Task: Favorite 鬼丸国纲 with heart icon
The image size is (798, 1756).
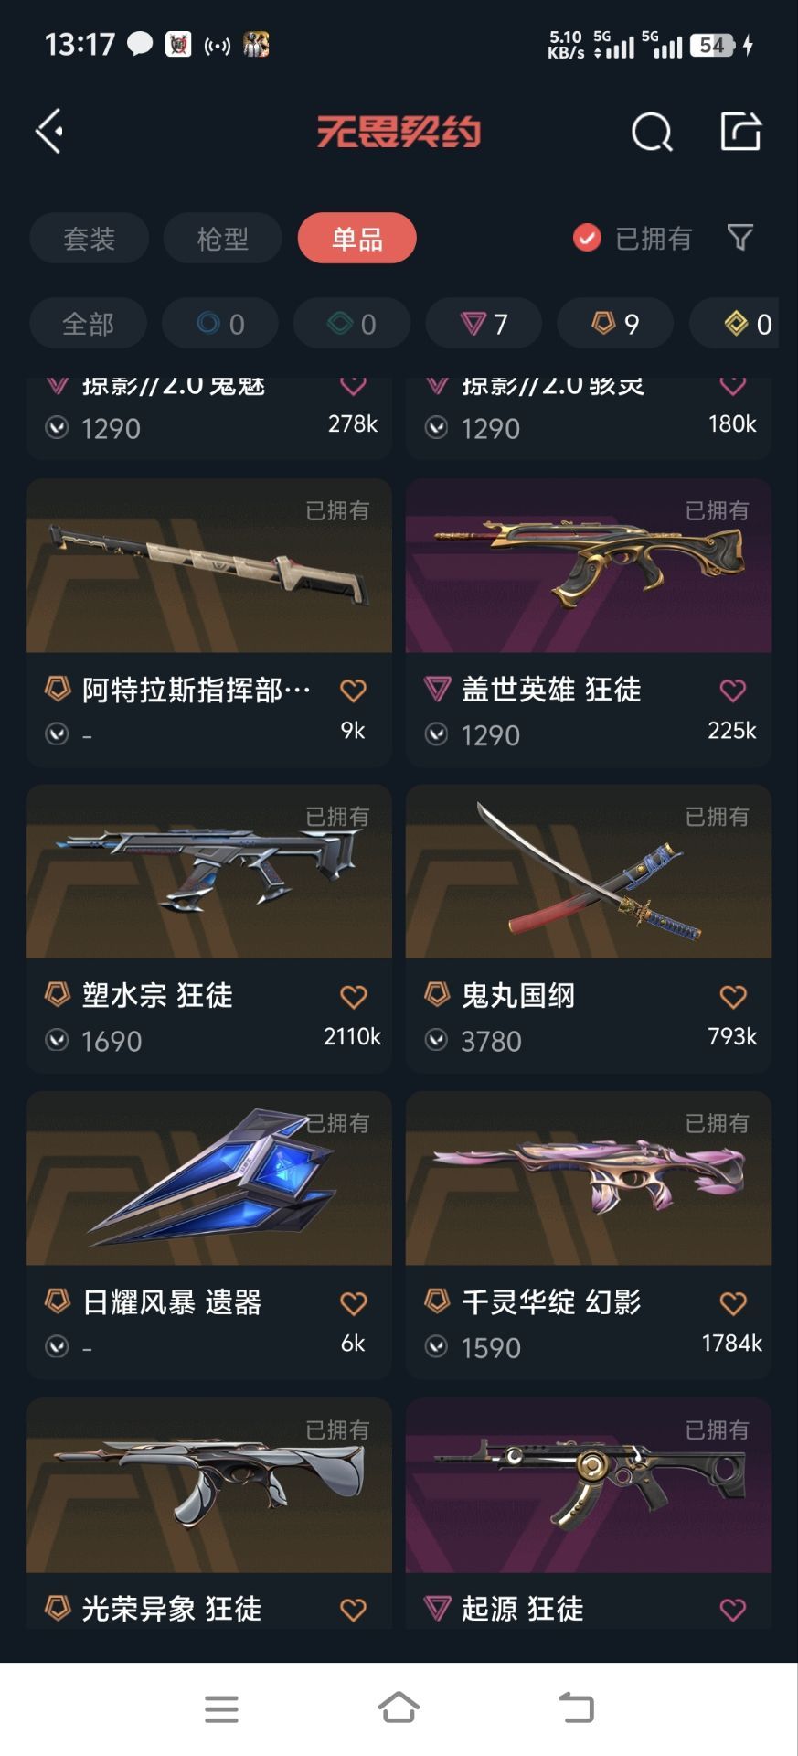Action: (x=733, y=996)
